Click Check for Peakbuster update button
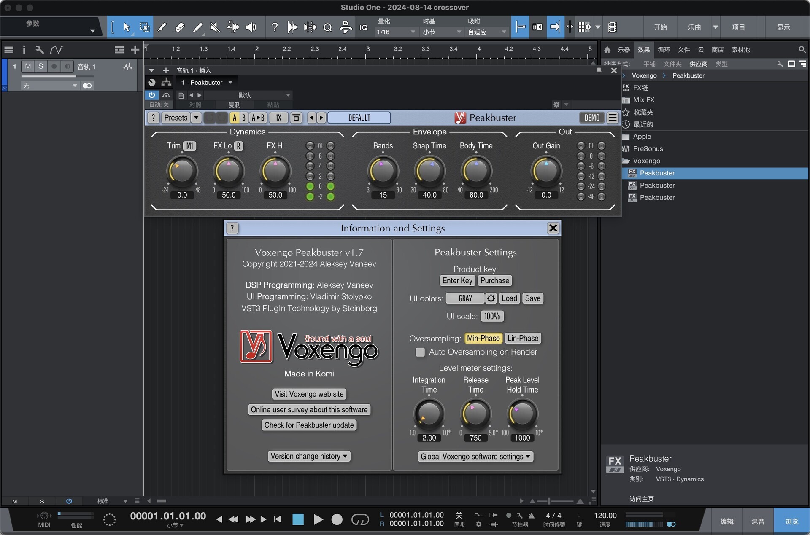810x535 pixels. pos(309,425)
